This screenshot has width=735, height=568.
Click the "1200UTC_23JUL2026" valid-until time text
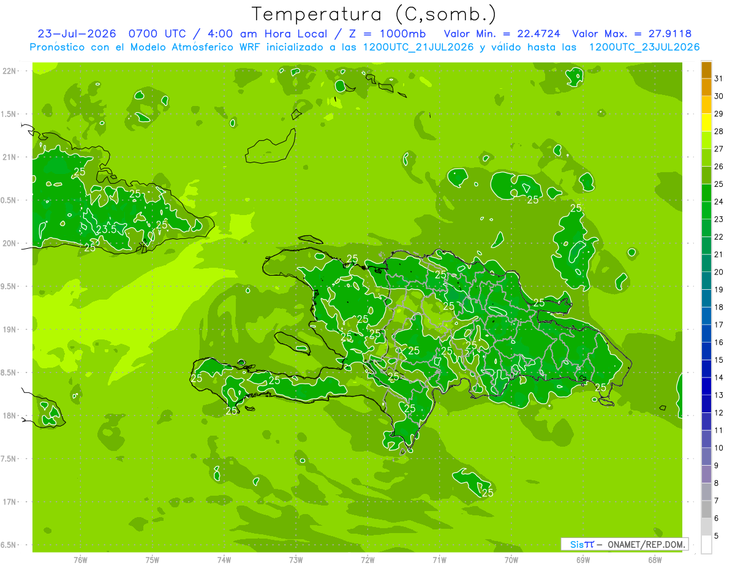coord(644,47)
